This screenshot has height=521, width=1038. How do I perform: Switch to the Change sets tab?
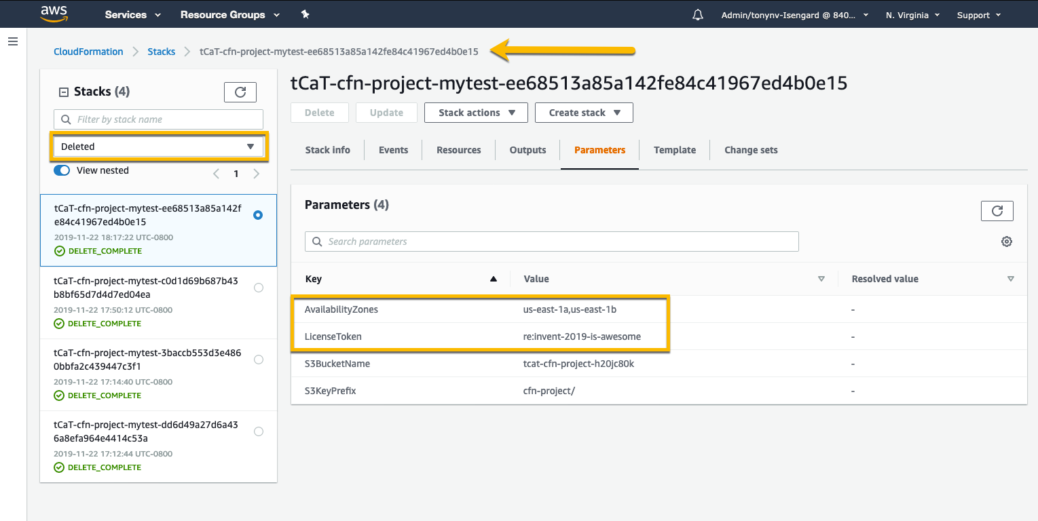[x=751, y=150]
